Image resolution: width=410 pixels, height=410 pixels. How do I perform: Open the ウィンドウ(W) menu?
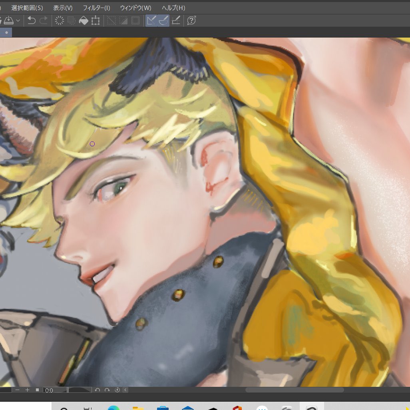(135, 8)
